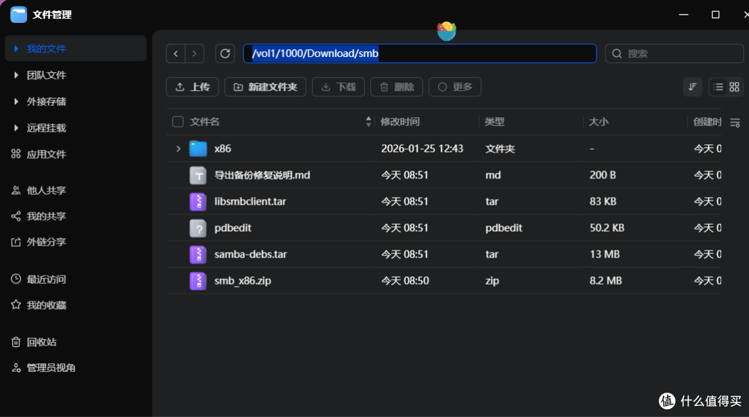Open column settings icon in header
This screenshot has width=749, height=417.
(x=735, y=123)
